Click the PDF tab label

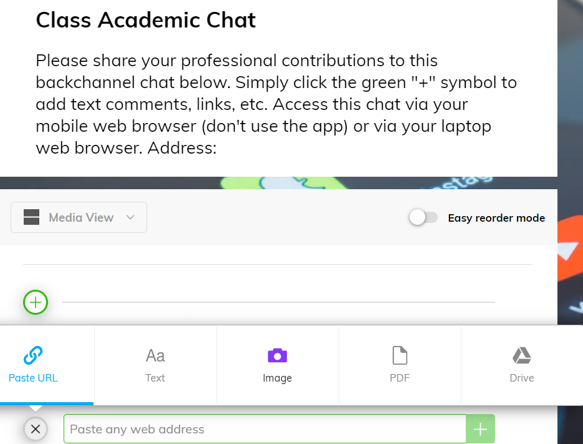400,378
